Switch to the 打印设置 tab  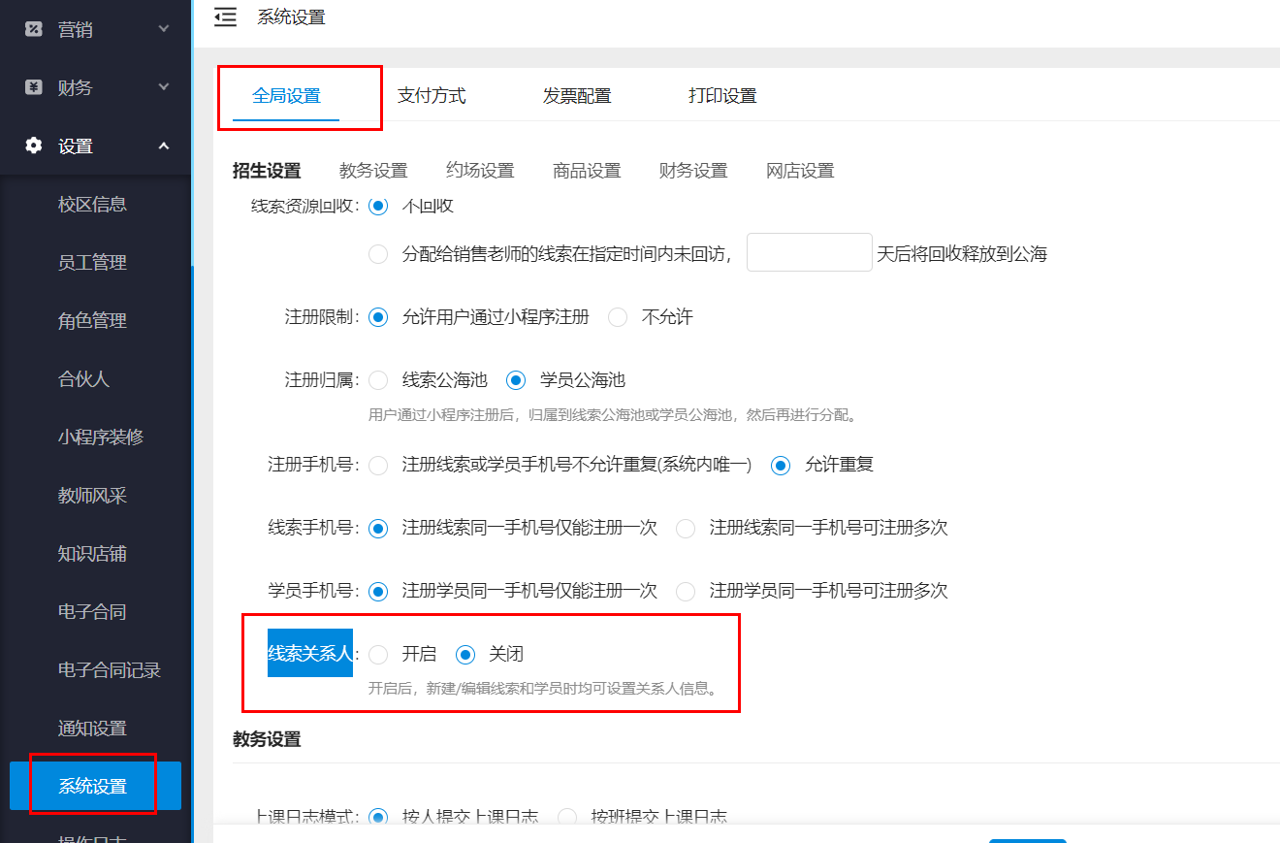coord(721,95)
